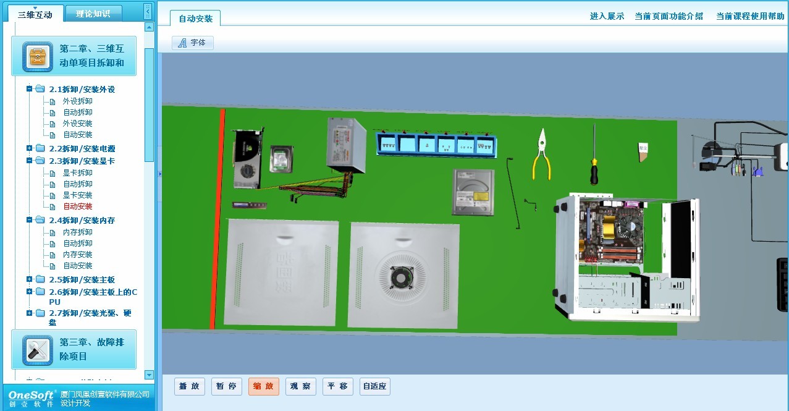Viewport: 789px width, 411px height.
Task: Click the Chapter 2 toolbox icon
Action: tap(37, 56)
